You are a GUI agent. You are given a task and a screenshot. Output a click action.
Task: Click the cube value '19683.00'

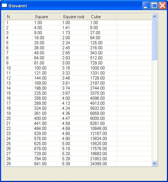coord(99,154)
